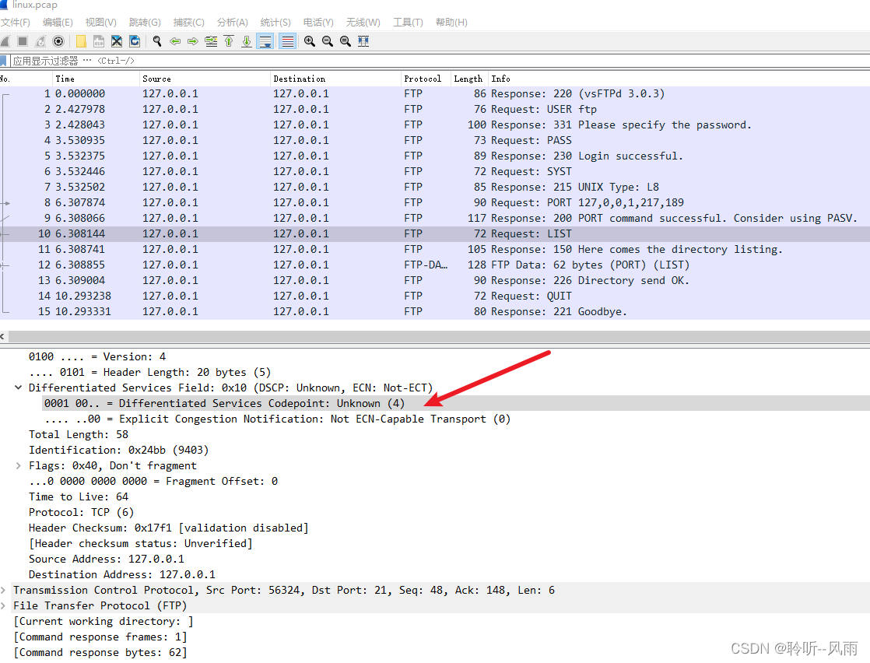
Task: Open the 帮助(H) menu
Action: point(451,23)
